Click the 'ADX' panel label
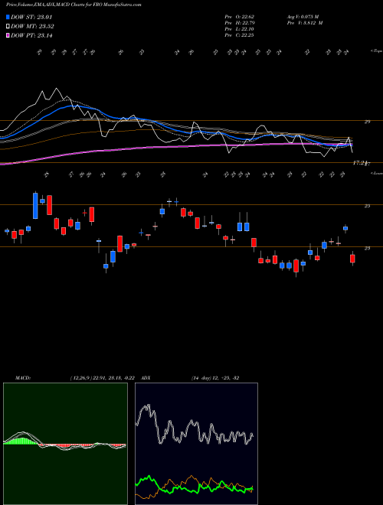Viewport: 383px width, 505px height. (146, 378)
